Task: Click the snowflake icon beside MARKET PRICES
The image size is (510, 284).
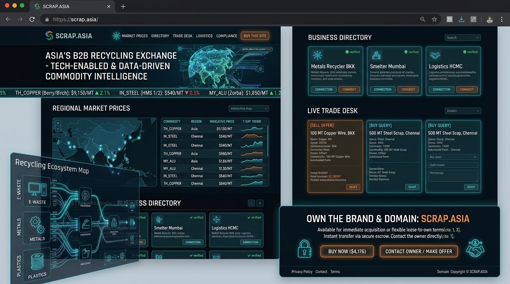Action: (x=116, y=36)
